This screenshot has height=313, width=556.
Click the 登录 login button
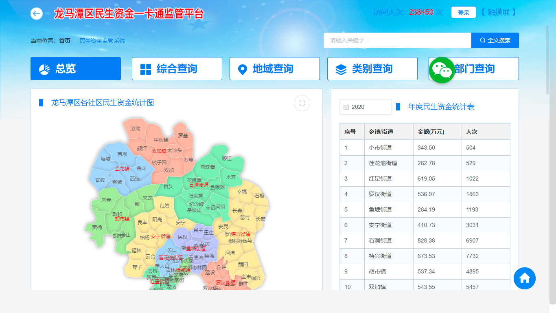463,13
